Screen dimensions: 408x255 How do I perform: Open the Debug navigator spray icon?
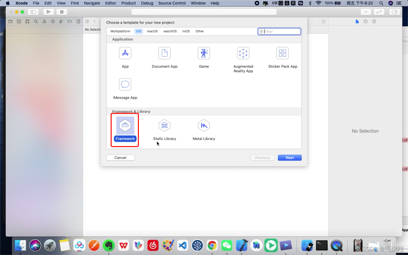click(61, 21)
